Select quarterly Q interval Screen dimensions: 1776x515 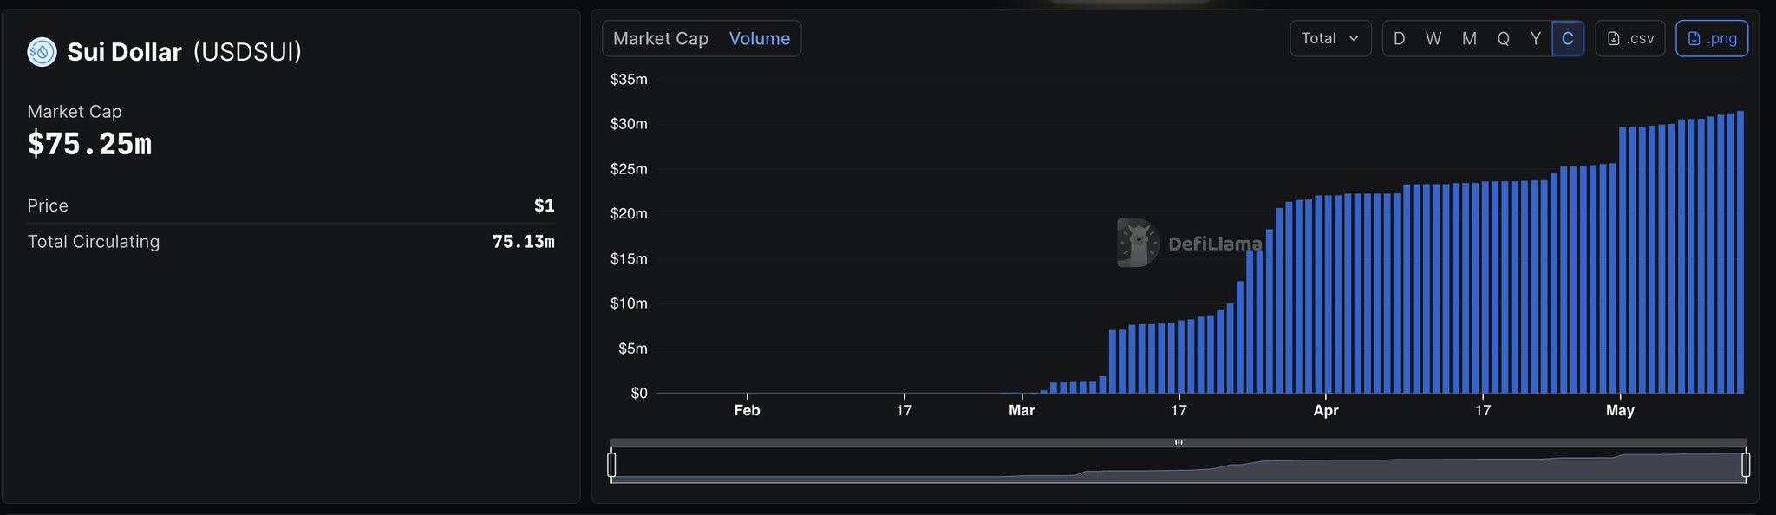(1503, 38)
